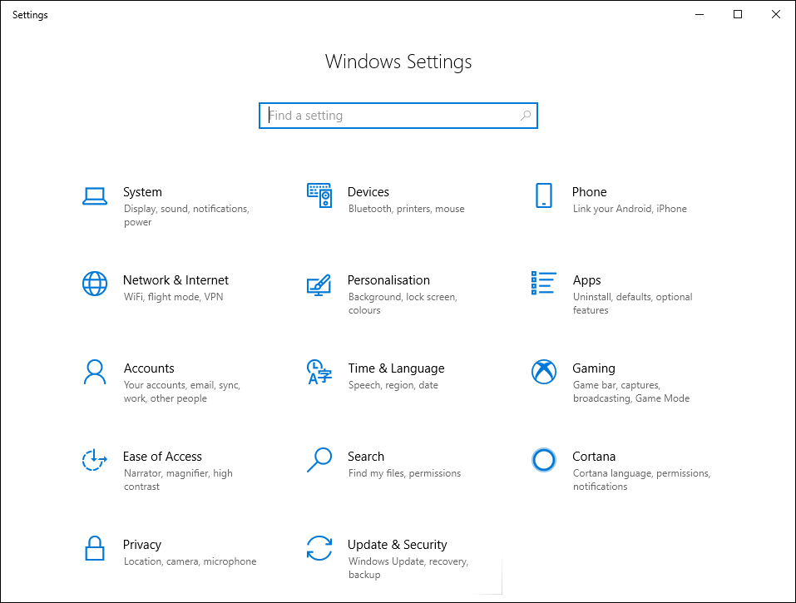The width and height of the screenshot is (796, 603).
Task: Click the Gaming Xbox icon
Action: [544, 372]
